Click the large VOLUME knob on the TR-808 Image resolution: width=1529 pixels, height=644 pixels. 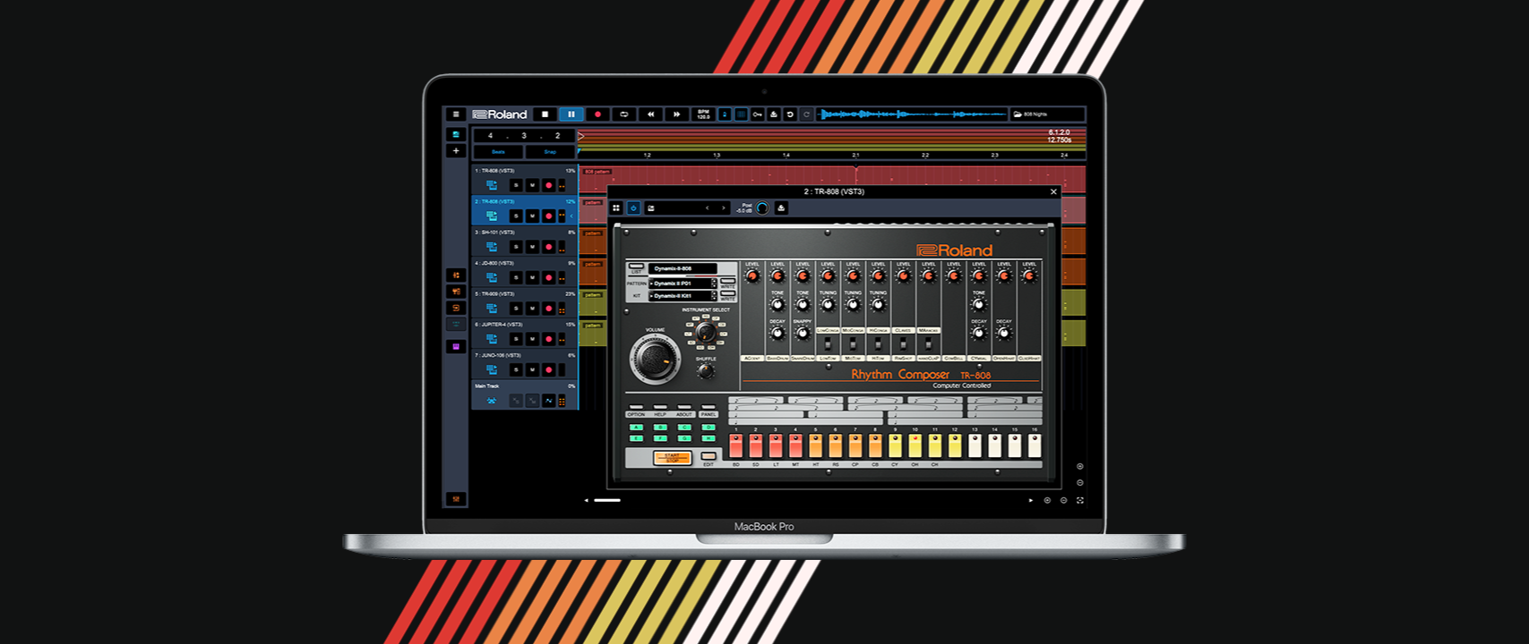coord(655,359)
